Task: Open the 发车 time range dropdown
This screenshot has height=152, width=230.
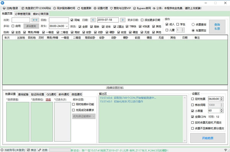Action: 59,26
